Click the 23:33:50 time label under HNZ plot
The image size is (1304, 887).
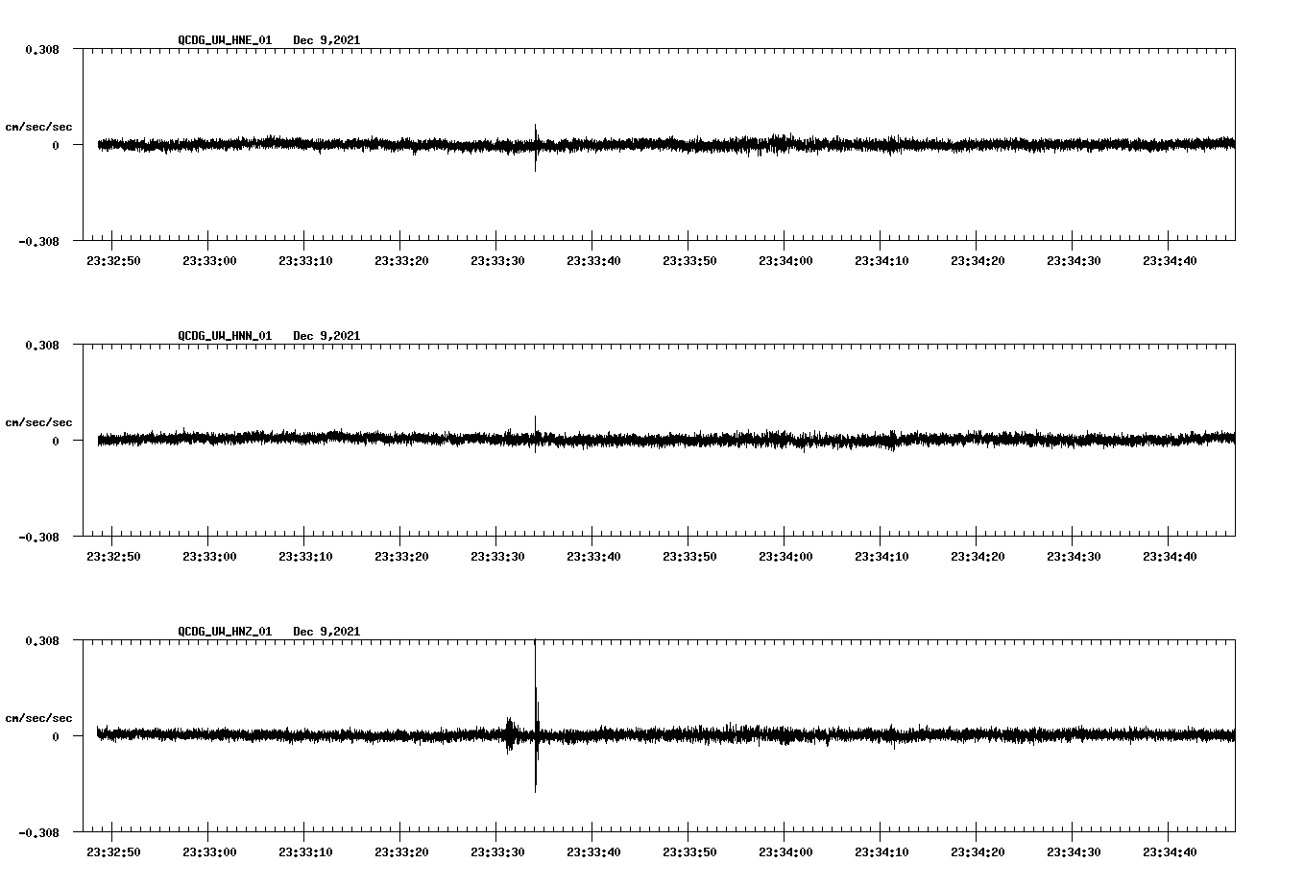tap(689, 852)
